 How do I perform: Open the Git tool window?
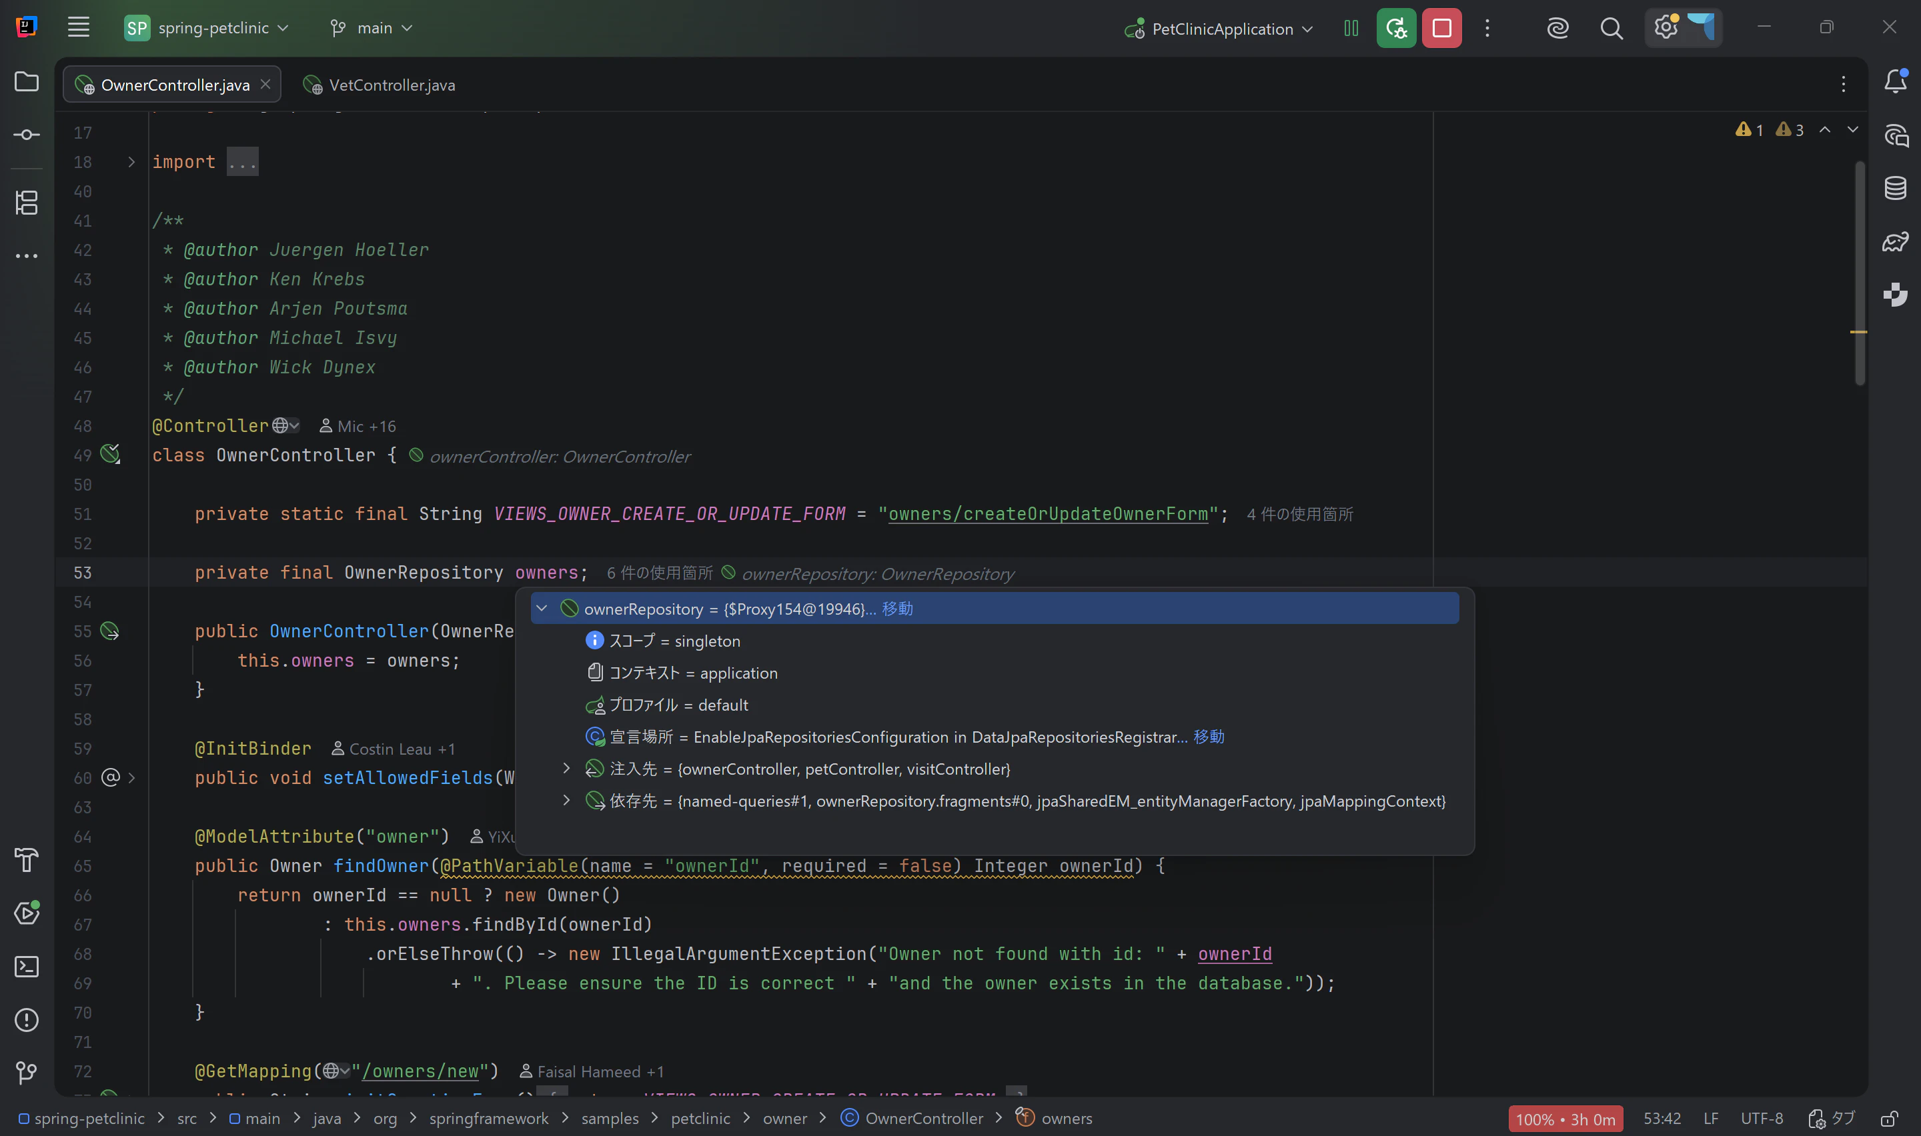point(27,1073)
